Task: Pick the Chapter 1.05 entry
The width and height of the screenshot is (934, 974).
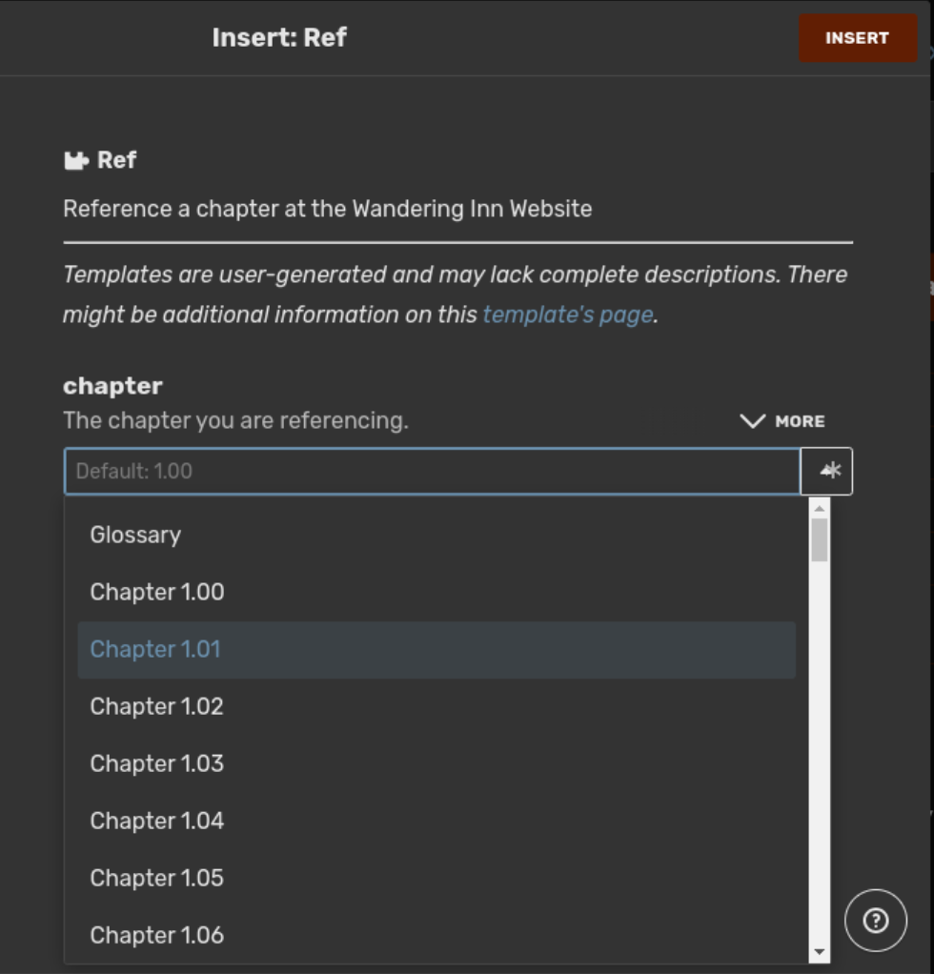Action: click(157, 878)
